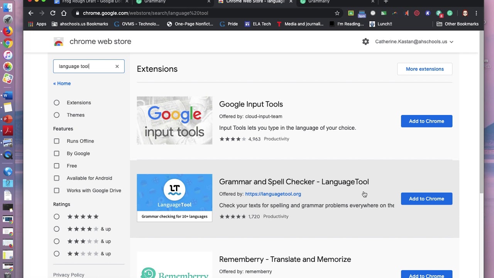
Task: Select the Themes radio filter
Action: pyautogui.click(x=57, y=115)
